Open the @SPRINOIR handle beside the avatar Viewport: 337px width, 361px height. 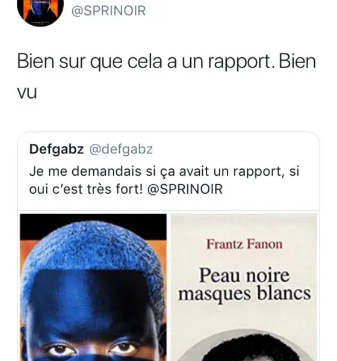(108, 11)
